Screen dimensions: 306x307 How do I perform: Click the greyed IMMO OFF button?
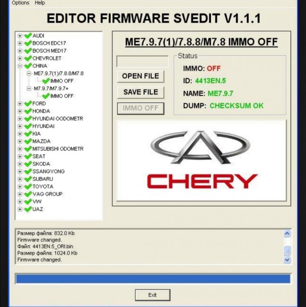141,108
